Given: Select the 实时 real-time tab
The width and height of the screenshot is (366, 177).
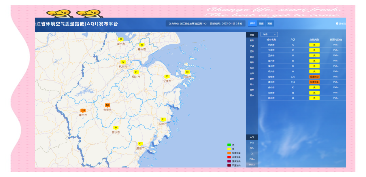Looking at the screenshot, I should tap(252, 24).
